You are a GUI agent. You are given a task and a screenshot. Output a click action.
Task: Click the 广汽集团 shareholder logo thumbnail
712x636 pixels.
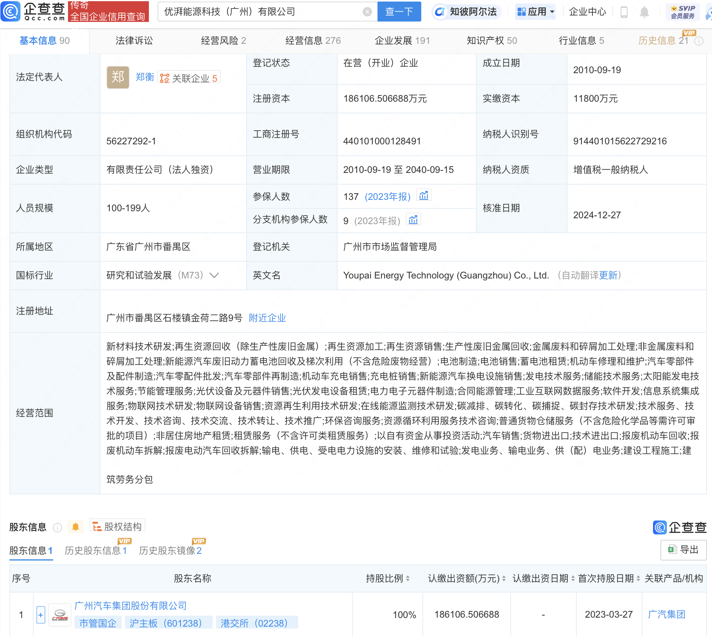pos(60,614)
